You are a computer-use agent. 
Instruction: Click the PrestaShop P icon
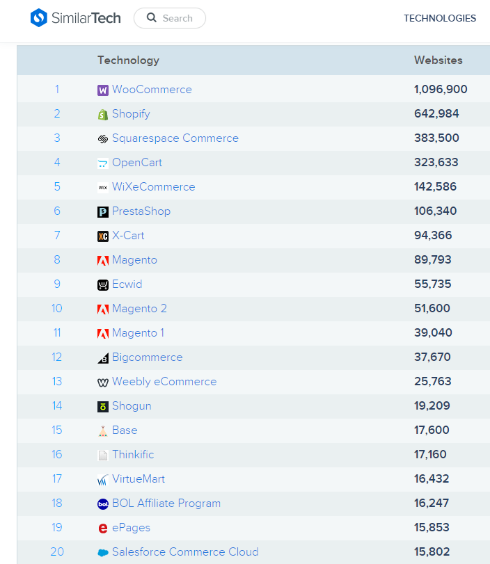(x=103, y=212)
